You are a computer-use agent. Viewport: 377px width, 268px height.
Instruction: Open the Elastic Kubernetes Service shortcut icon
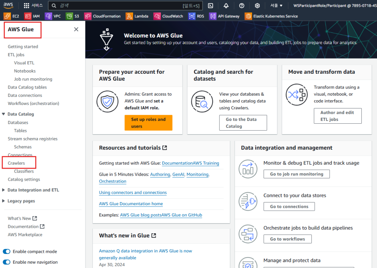point(248,16)
